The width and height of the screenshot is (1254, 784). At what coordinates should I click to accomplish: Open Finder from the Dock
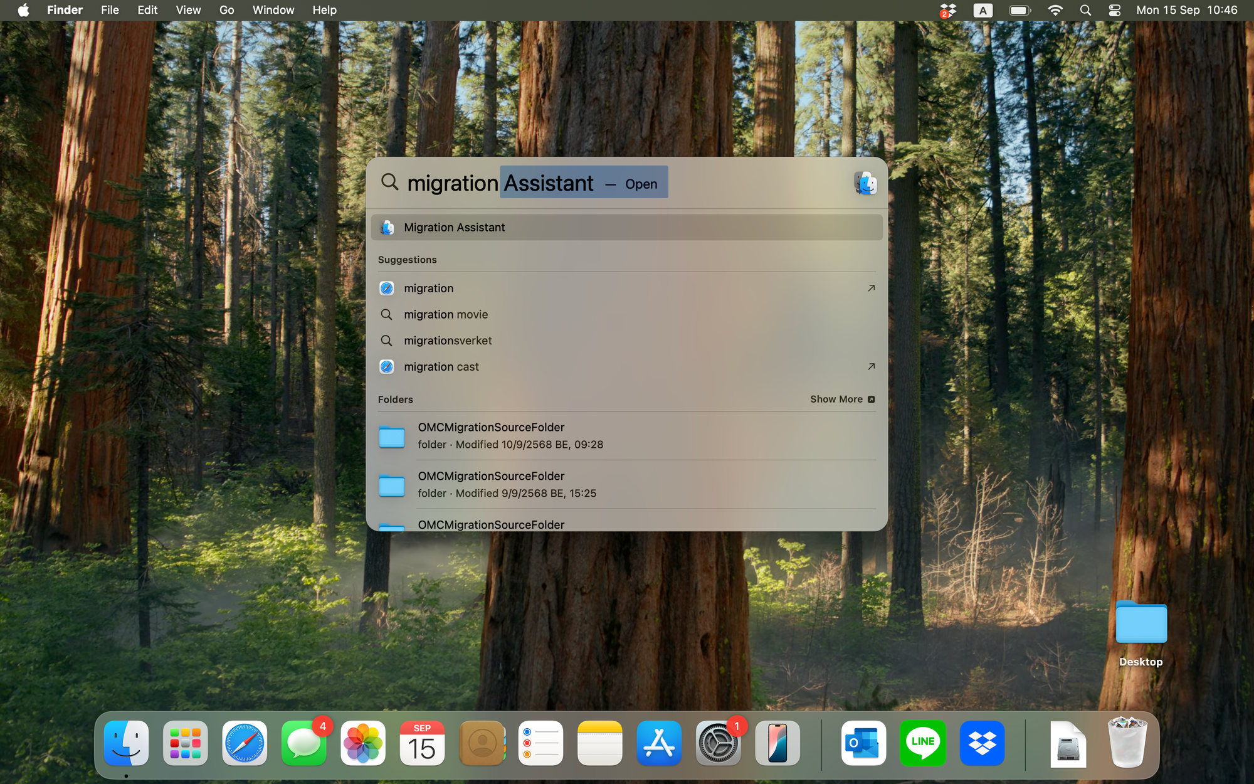(126, 743)
